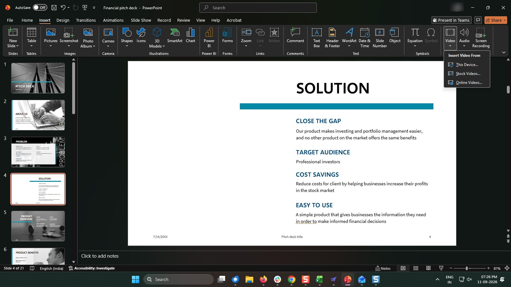Screen dimensions: 511x287
Task: Switch to Slide Sorter view
Action: tap(416, 268)
